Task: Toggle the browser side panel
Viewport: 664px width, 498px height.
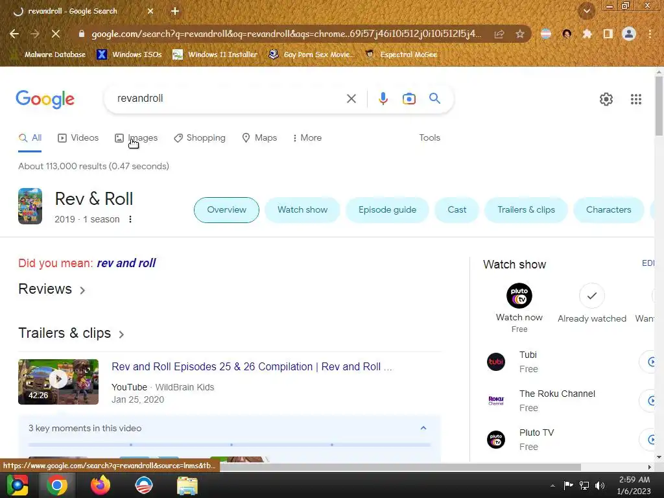Action: click(608, 34)
